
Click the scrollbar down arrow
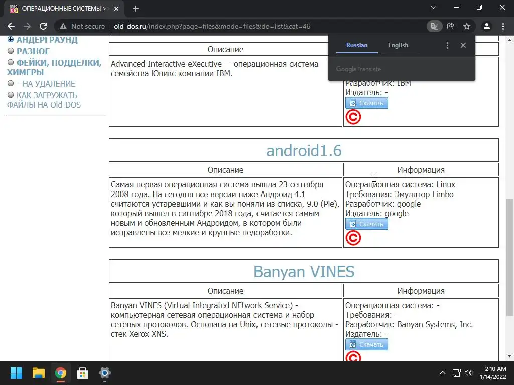(509, 356)
